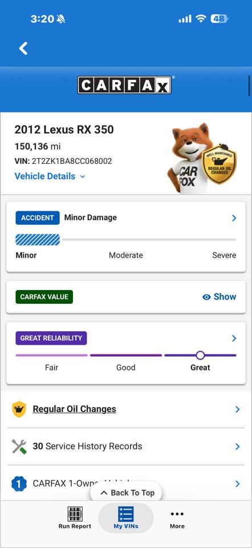Open 30 Service History Records row
This screenshot has height=548, width=252.
[126, 446]
